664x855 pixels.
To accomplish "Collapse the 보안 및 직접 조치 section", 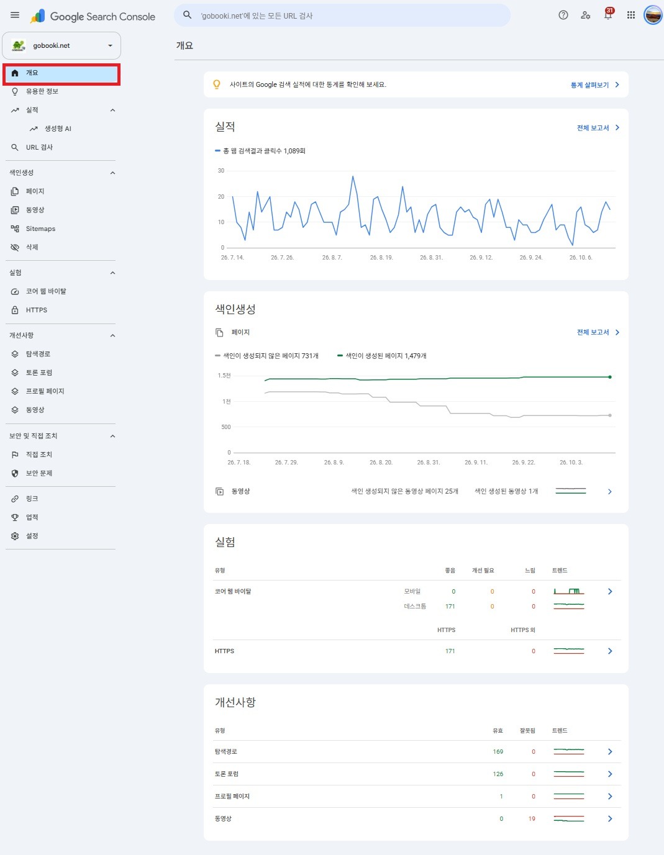I will click(x=112, y=437).
